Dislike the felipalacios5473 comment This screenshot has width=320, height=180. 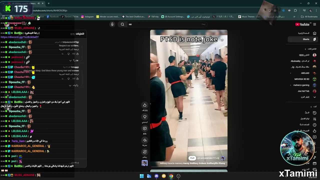click(x=68, y=54)
